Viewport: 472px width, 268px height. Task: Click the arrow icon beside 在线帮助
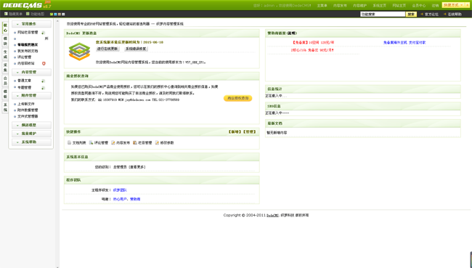[445, 14]
